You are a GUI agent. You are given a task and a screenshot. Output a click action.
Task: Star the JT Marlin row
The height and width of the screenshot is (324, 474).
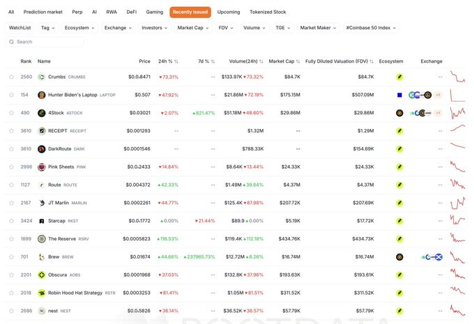pos(11,203)
